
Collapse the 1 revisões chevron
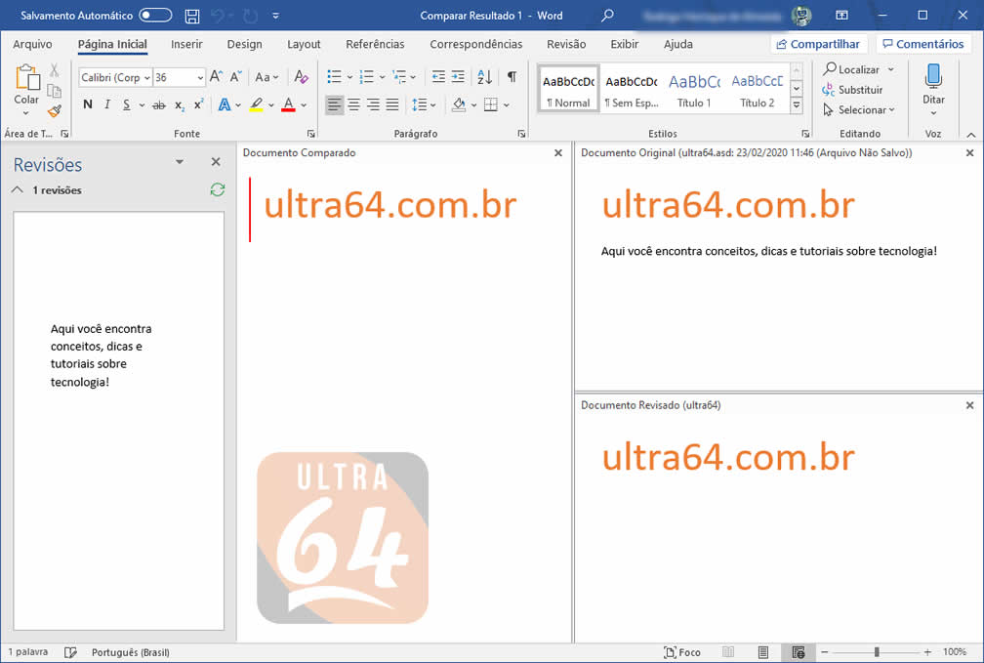click(17, 190)
